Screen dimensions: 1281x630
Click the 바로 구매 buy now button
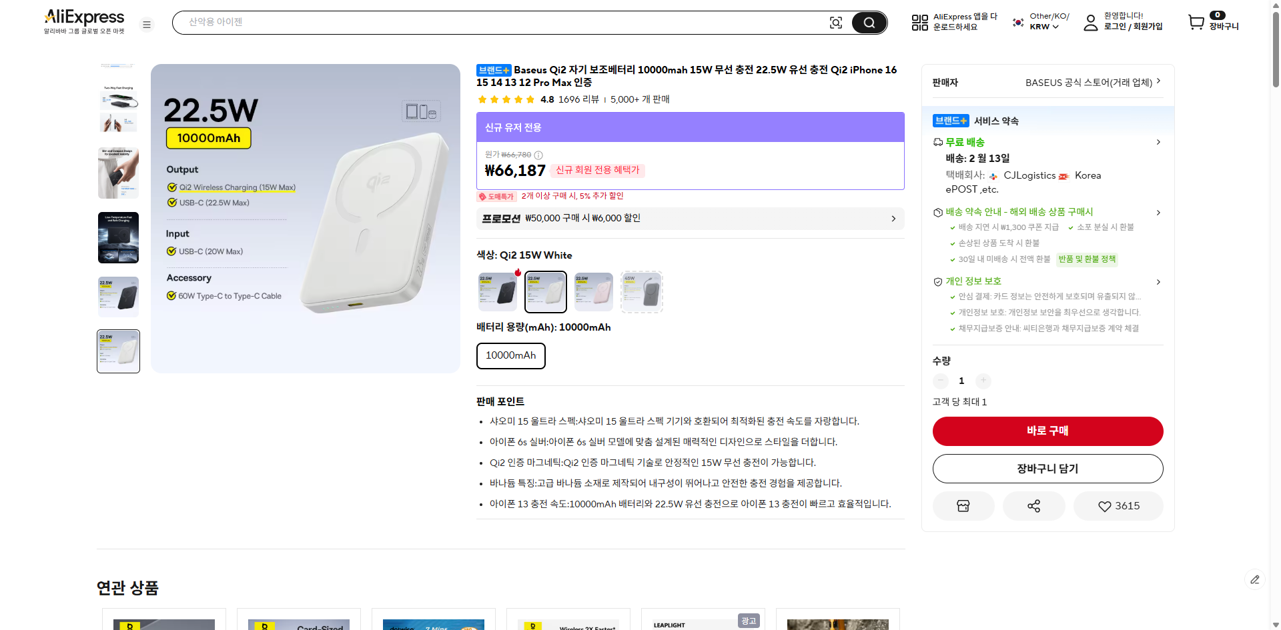coord(1047,431)
